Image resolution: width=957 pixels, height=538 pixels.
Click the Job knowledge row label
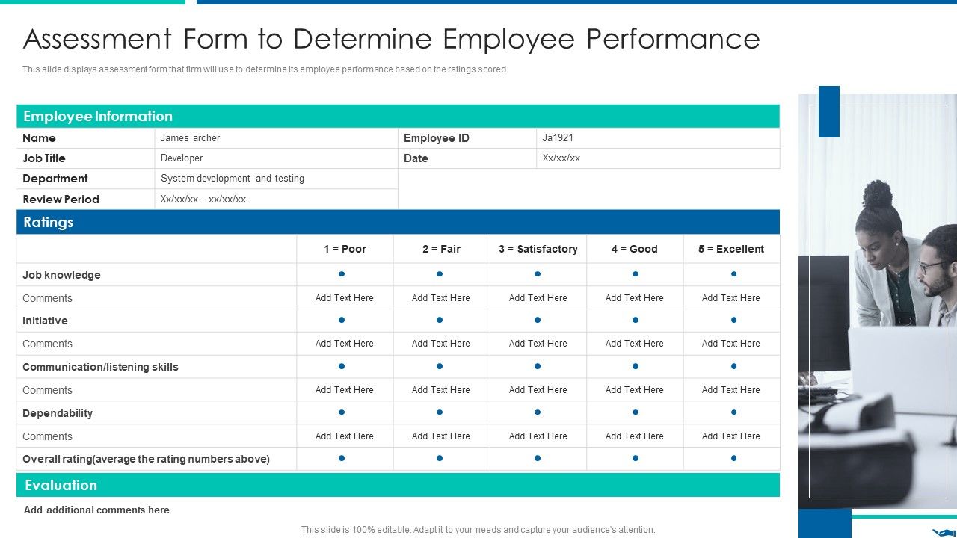(x=61, y=275)
